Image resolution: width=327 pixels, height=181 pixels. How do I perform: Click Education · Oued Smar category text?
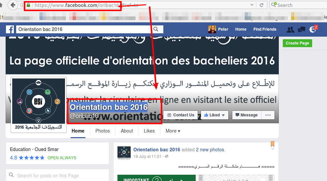click(x=34, y=149)
